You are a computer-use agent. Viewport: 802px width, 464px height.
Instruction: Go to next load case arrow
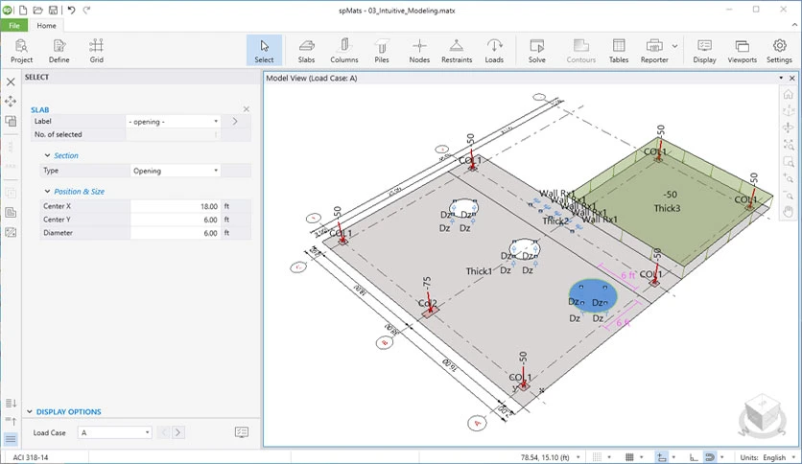tap(178, 432)
